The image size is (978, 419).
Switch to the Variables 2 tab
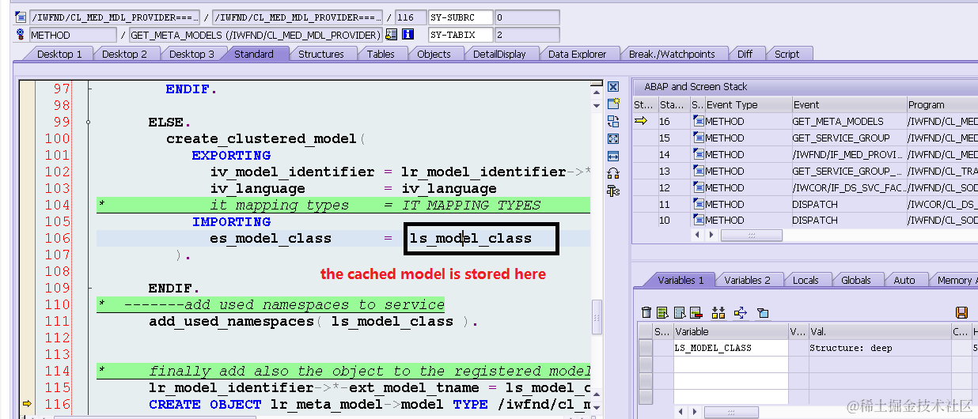(748, 280)
